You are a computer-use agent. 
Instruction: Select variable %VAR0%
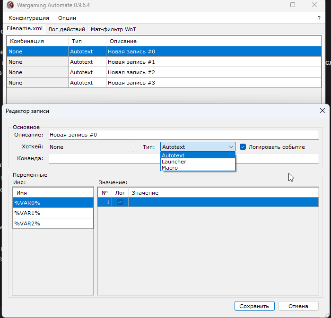coord(53,203)
